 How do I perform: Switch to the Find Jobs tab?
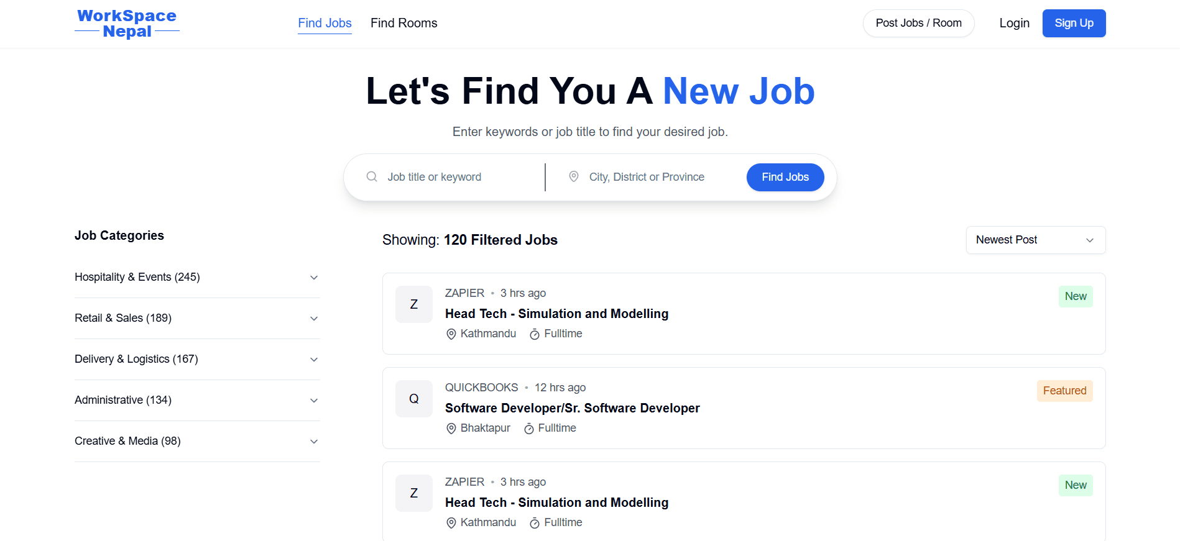click(x=325, y=23)
